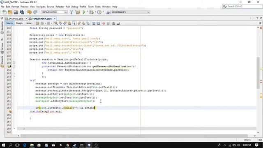Open the Navigator side panel

(2, 28)
